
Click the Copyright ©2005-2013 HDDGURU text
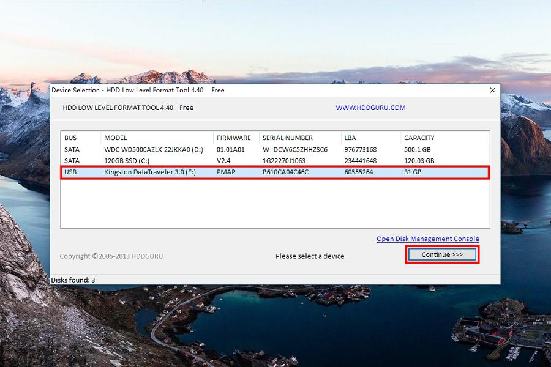pos(111,256)
